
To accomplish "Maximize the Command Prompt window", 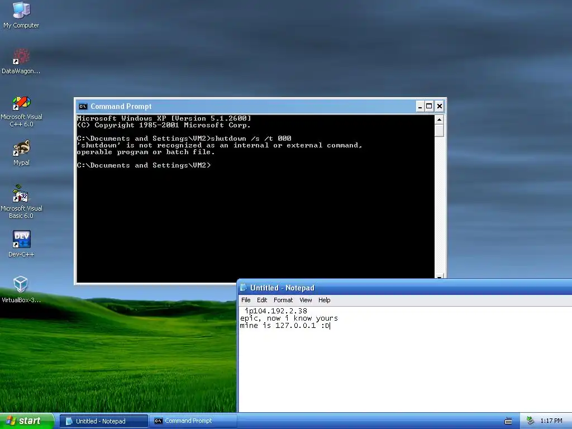I will pos(430,107).
